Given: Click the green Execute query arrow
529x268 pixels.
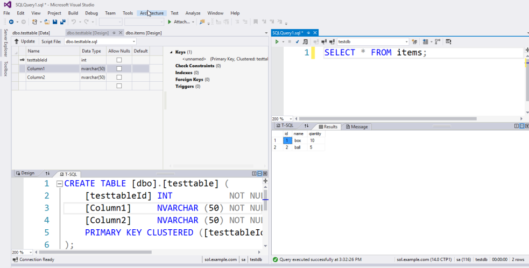Looking at the screenshot, I should [x=277, y=41].
